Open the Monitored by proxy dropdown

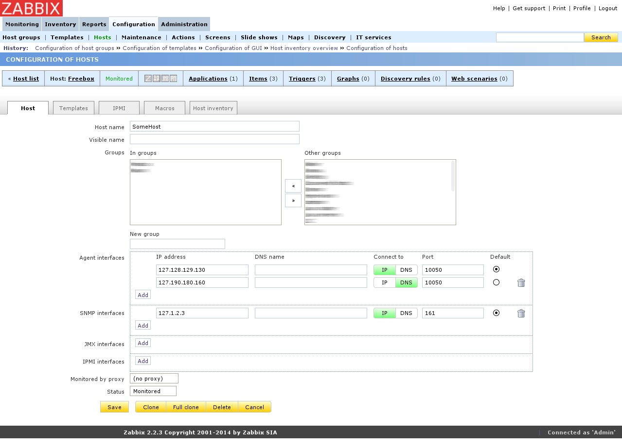pyautogui.click(x=154, y=378)
